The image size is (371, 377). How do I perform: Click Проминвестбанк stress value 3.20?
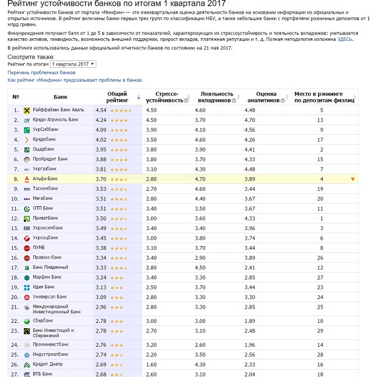151,345
